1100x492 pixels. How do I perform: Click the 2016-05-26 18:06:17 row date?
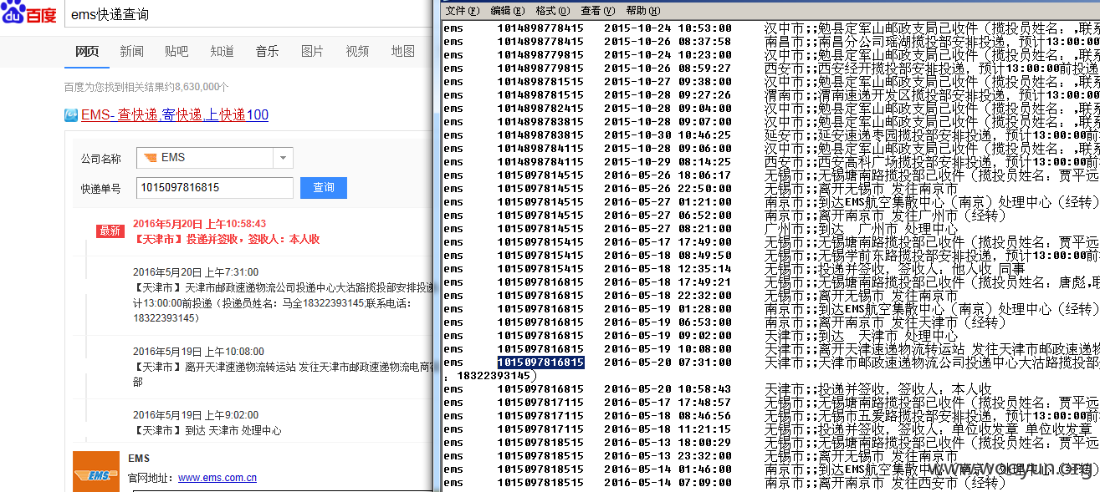pos(668,175)
